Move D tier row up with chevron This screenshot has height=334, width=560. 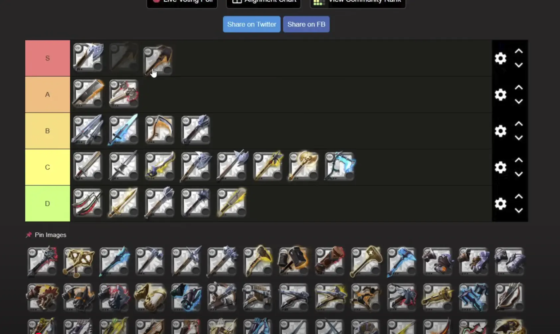518,197
